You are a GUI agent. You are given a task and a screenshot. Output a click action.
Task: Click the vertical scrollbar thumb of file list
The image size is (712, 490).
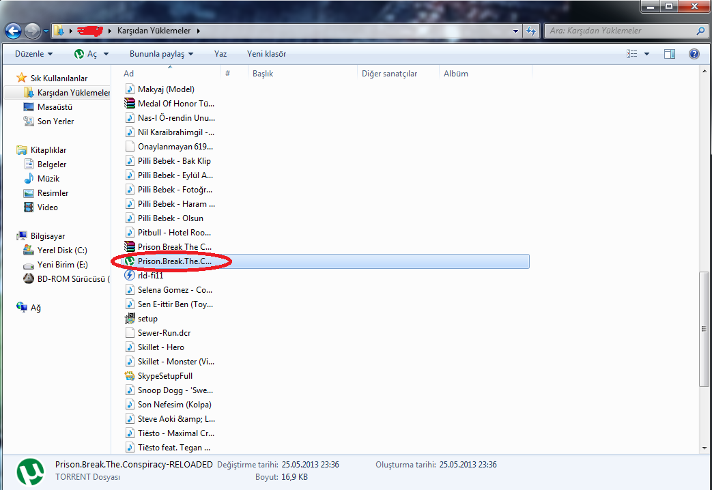pos(704,329)
